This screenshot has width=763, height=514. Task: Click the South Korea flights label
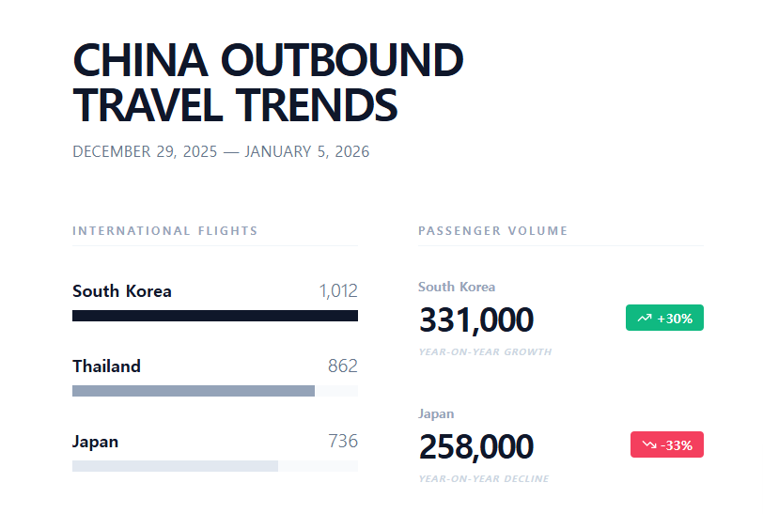[122, 291]
